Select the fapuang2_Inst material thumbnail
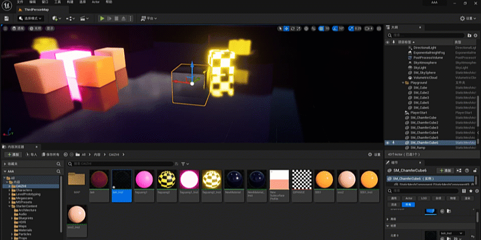481x240 pixels. click(x=212, y=186)
